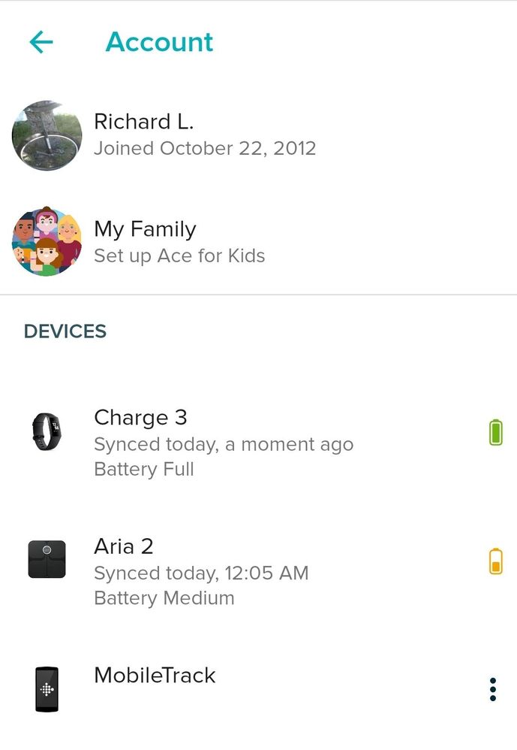Tap Charge 3 synced status text
Viewport: 517px width, 750px height.
(x=224, y=444)
